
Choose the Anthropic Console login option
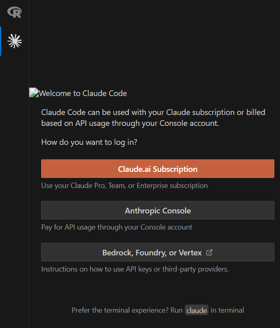(x=157, y=210)
